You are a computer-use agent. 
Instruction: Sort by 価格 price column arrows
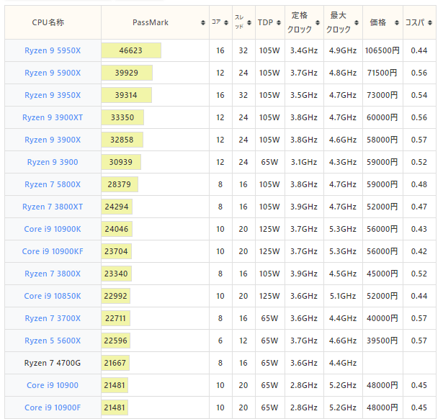[x=397, y=22]
